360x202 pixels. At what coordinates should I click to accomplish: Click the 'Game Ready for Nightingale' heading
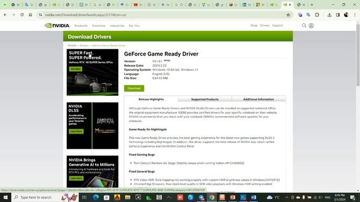pyautogui.click(x=147, y=130)
